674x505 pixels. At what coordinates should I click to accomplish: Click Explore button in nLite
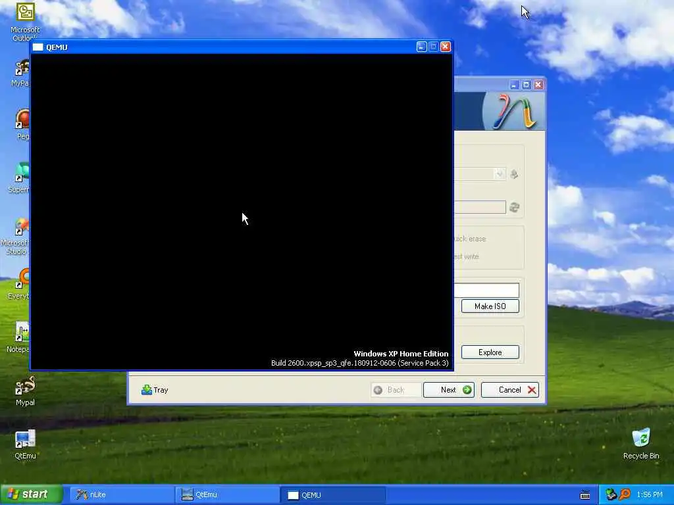pos(490,352)
